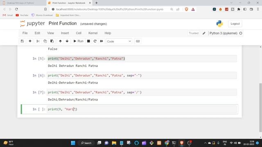Bookmark this page icon
The height and width of the screenshot is (147, 262).
45,9
